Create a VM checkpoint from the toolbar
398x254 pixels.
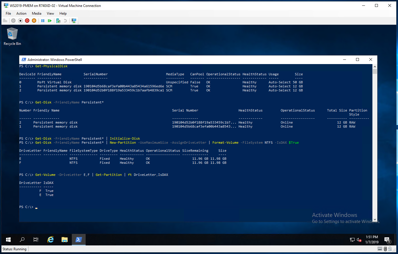click(x=58, y=21)
